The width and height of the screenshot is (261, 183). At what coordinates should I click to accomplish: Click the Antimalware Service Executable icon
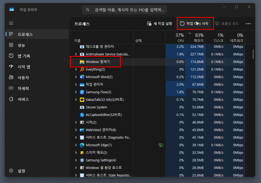point(82,54)
